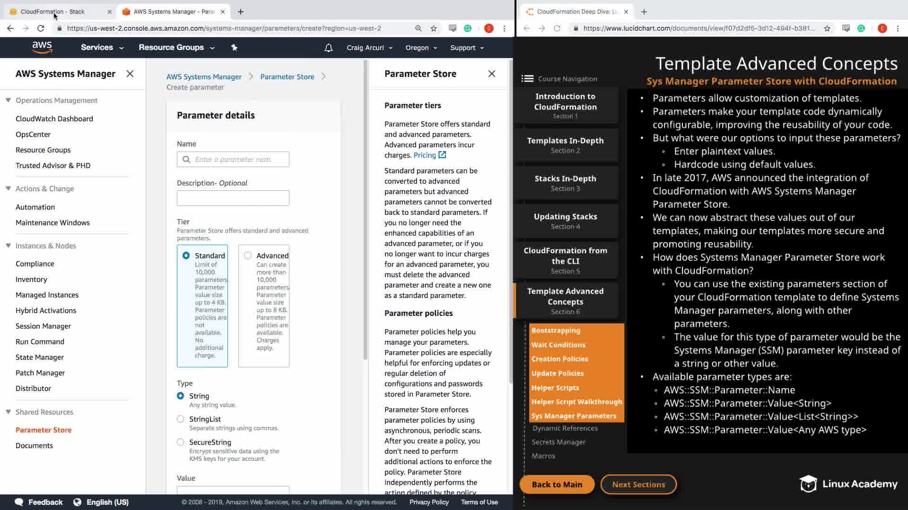Image resolution: width=908 pixels, height=510 pixels.
Task: Open the notifications bell icon
Action: tap(328, 48)
